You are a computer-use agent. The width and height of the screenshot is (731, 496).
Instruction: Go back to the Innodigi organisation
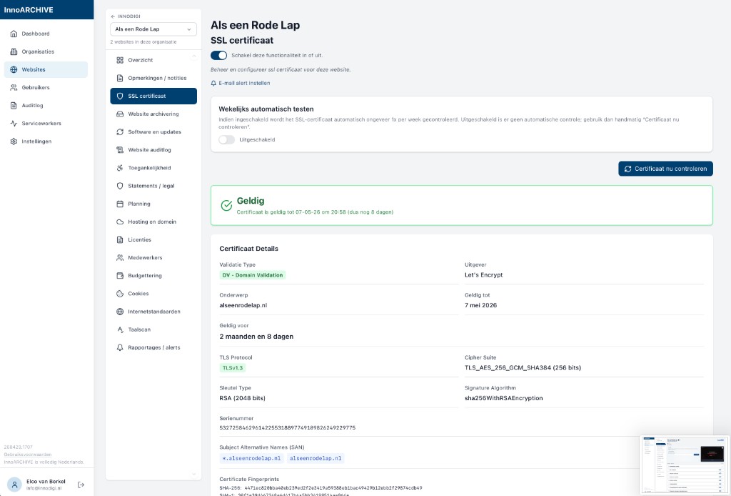click(126, 16)
